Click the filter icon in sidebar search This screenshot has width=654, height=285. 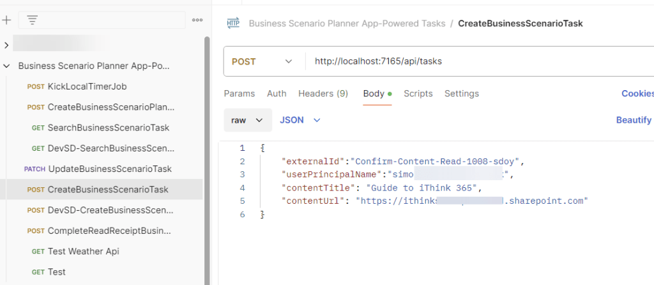(33, 20)
